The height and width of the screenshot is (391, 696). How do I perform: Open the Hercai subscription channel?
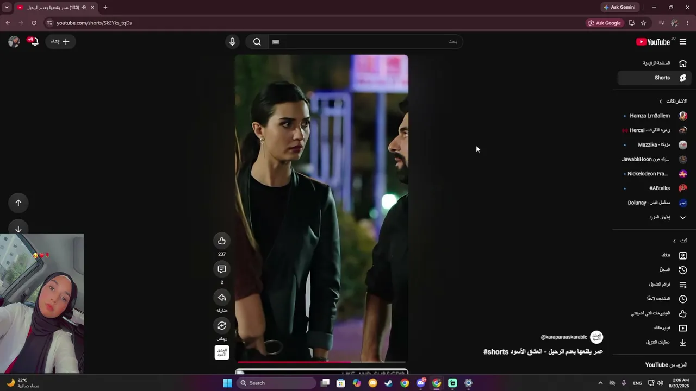(x=654, y=130)
